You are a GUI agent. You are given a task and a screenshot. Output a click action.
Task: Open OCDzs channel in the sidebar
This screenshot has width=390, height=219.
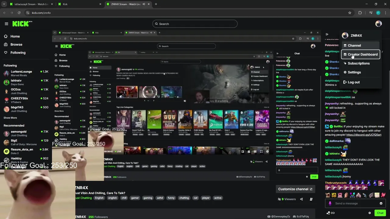[26, 91]
